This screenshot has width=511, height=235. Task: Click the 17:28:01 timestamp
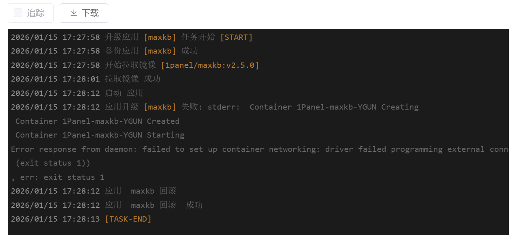point(81,79)
